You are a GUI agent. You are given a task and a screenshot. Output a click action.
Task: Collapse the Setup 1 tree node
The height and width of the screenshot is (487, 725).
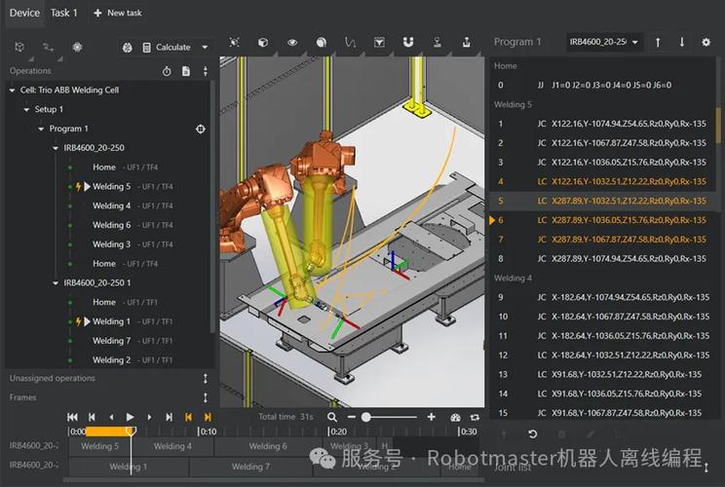[x=27, y=109]
